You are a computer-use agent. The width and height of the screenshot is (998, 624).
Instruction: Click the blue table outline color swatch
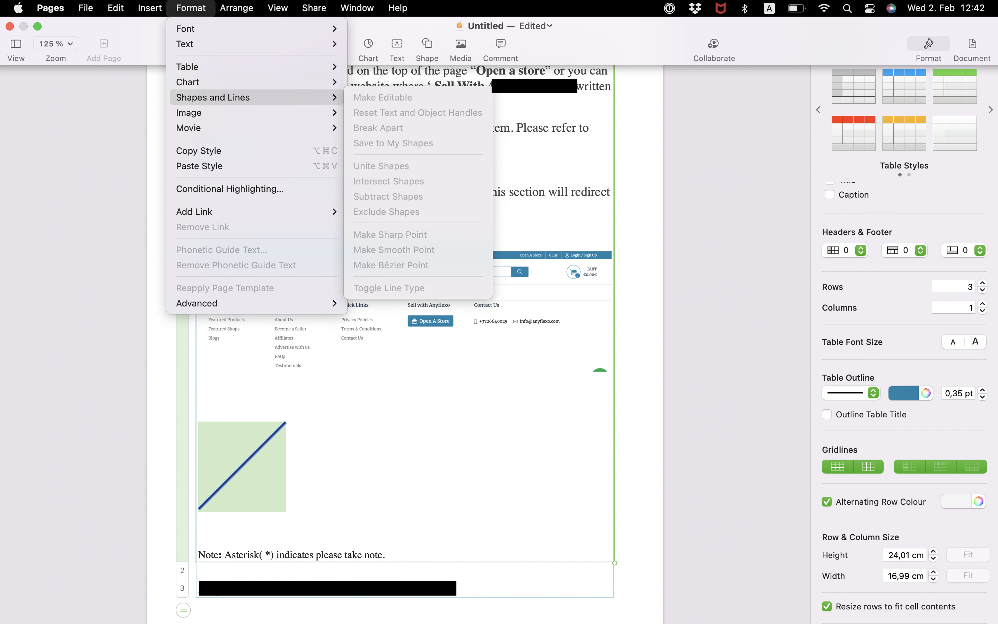click(x=903, y=393)
